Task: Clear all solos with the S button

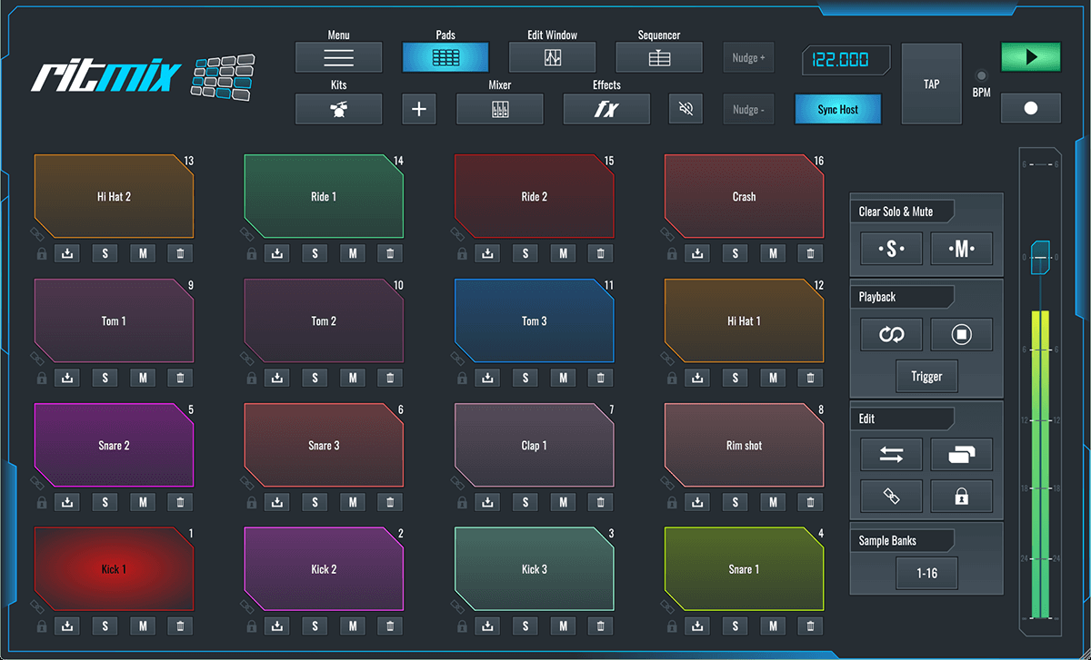Action: 891,249
